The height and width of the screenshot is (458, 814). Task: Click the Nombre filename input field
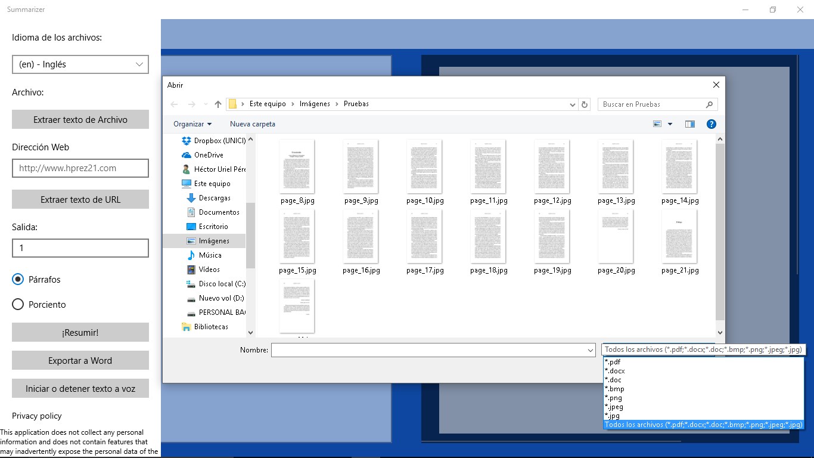433,351
